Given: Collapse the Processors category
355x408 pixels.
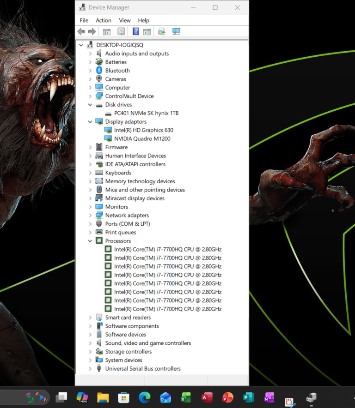Looking at the screenshot, I should [x=91, y=241].
